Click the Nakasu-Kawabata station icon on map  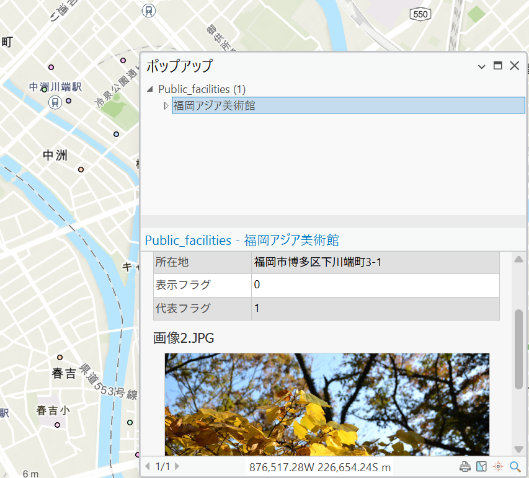[x=55, y=102]
